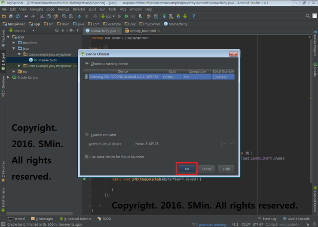318x227 pixels.
Task: Close the MainActivity.java tab
Action: pyautogui.click(x=119, y=31)
